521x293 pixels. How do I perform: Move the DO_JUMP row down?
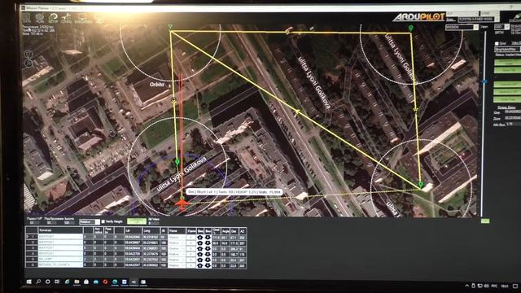point(208,260)
